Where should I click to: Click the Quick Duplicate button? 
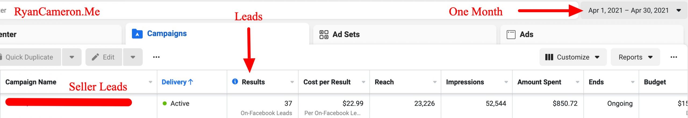(x=29, y=57)
